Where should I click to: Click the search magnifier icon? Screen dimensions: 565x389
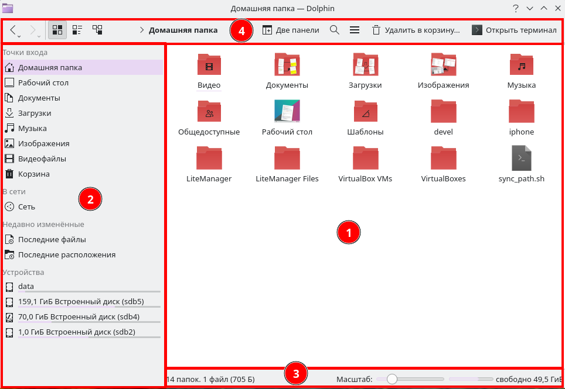pyautogui.click(x=335, y=30)
